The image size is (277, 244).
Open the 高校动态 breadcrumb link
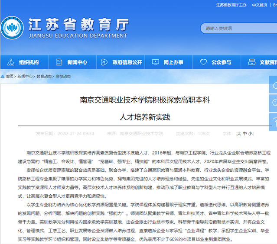coord(63,76)
